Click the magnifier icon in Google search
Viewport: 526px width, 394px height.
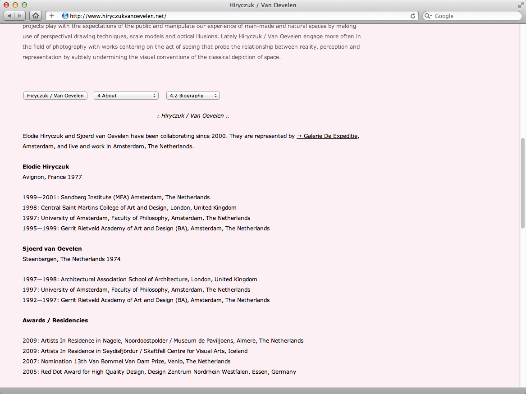pos(429,16)
